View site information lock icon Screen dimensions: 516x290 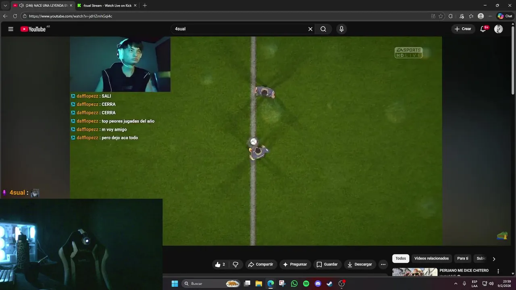coord(25,16)
